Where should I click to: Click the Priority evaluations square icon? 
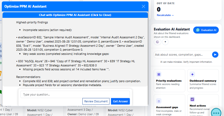(159, 74)
